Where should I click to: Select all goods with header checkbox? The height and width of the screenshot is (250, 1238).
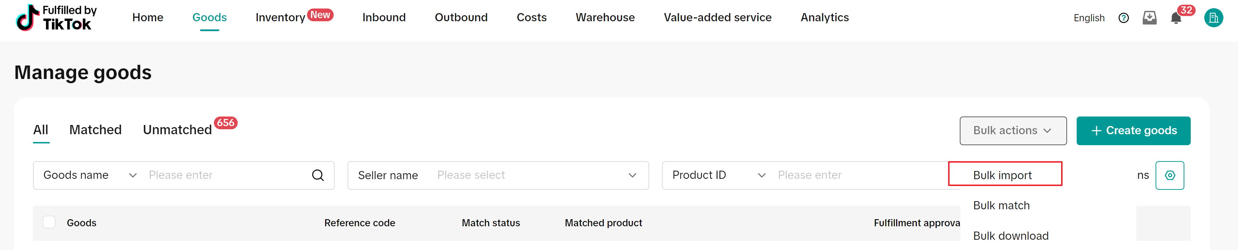click(49, 222)
